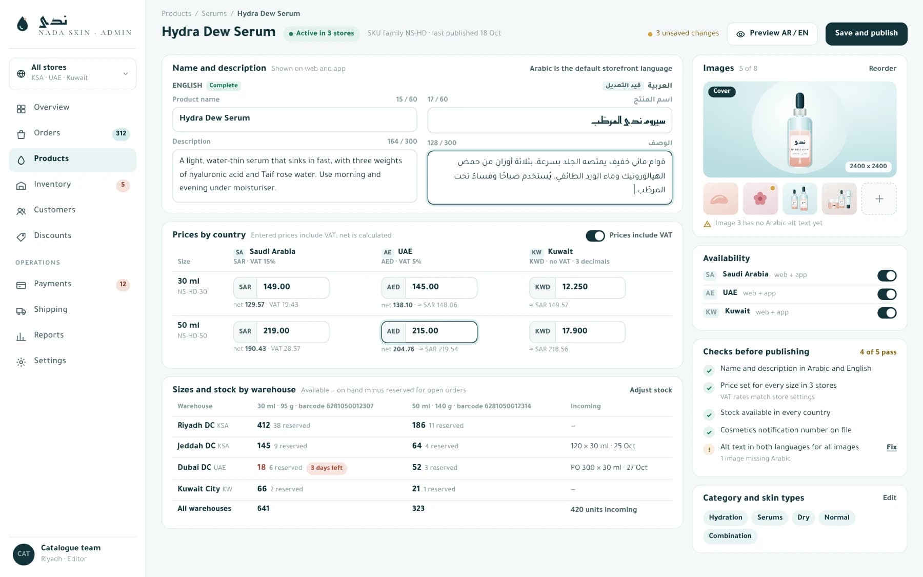Click the Shipping truck icon
Screen dimensions: 923x577
click(21, 311)
